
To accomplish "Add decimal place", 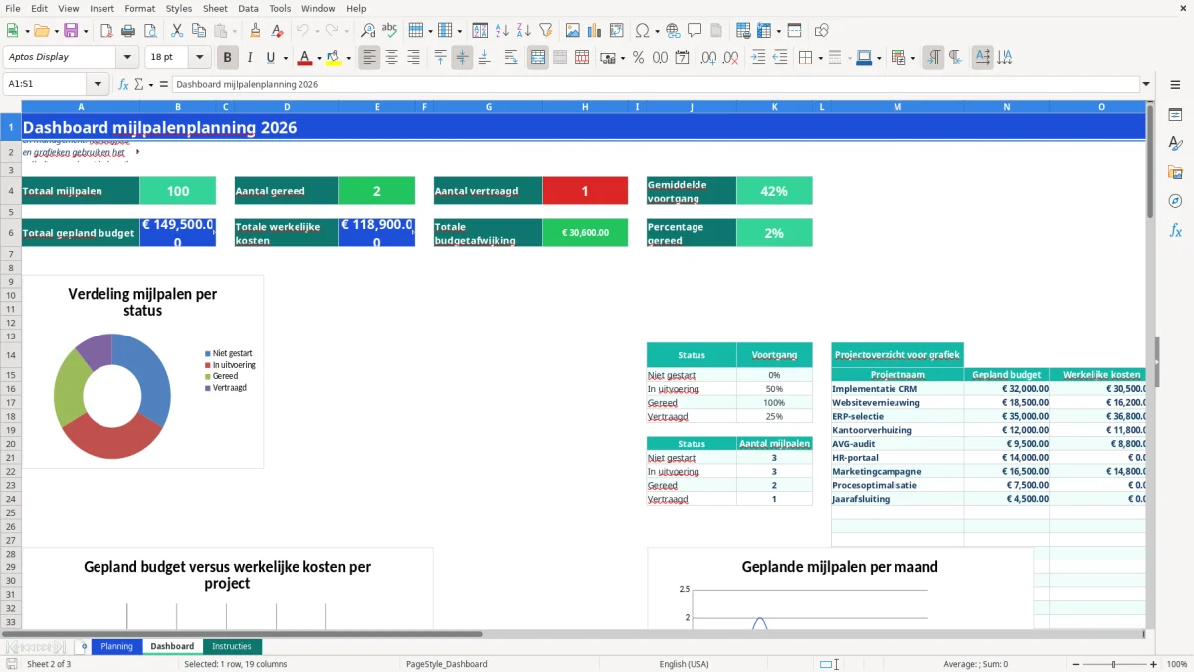I will click(x=710, y=58).
